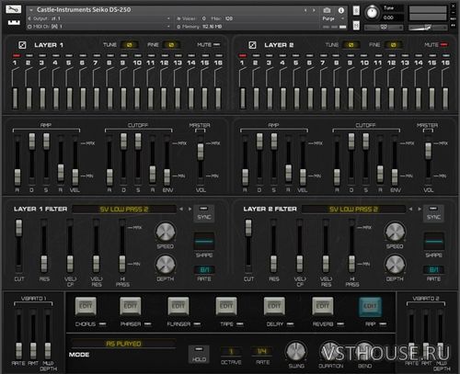Open Layer 2 filter type SV Low Pass 2
Screen dimensions: 460x374
point(353,210)
